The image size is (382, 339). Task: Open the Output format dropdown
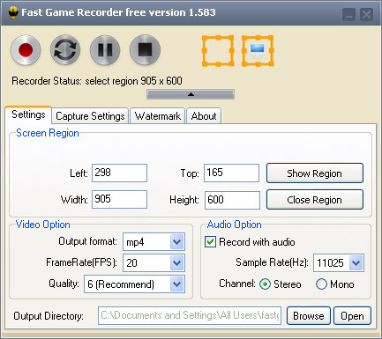click(x=154, y=242)
